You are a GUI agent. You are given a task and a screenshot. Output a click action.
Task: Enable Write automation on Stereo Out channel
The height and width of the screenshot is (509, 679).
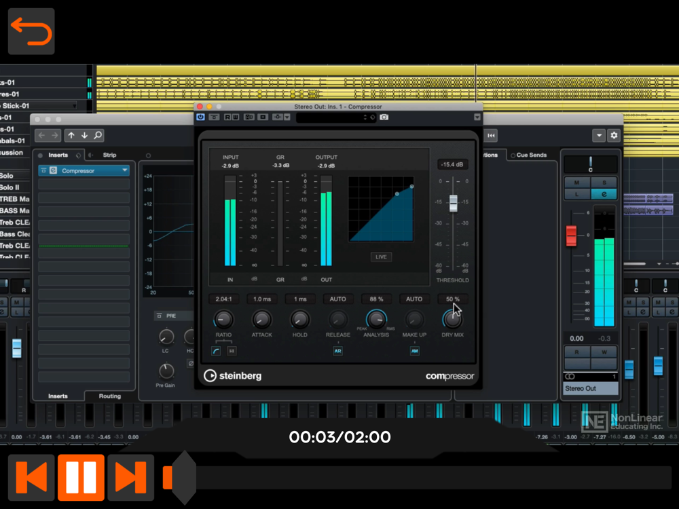tap(604, 352)
